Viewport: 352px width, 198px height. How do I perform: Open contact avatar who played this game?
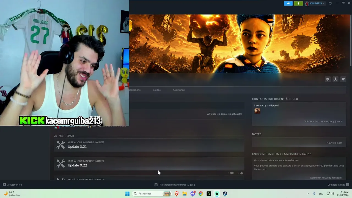pyautogui.click(x=257, y=111)
